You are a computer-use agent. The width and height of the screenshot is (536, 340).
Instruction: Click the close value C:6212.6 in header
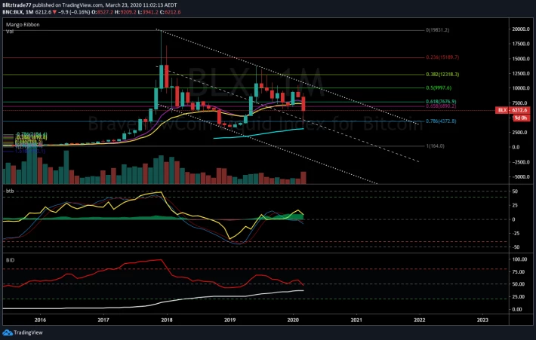tap(170, 12)
